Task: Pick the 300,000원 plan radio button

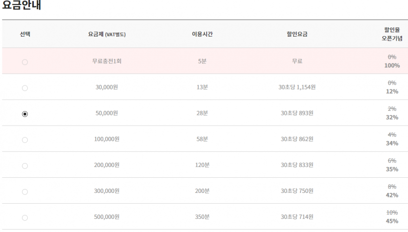Action: (25, 191)
